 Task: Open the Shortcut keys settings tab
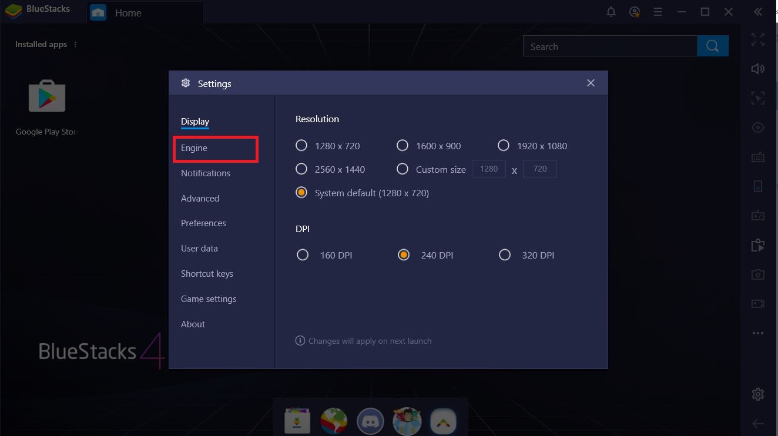(x=207, y=274)
